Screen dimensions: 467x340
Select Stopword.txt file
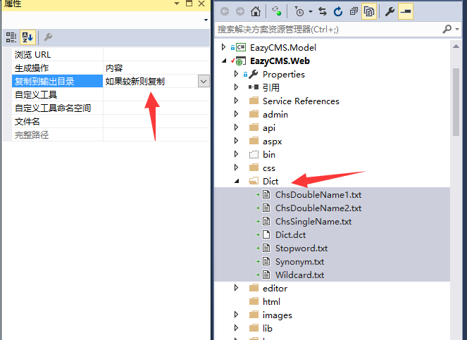coord(301,248)
